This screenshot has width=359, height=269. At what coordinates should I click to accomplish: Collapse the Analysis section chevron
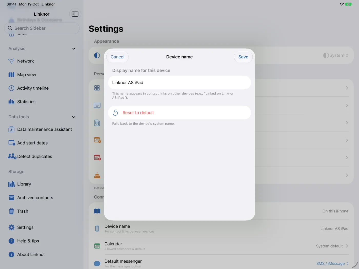74,49
